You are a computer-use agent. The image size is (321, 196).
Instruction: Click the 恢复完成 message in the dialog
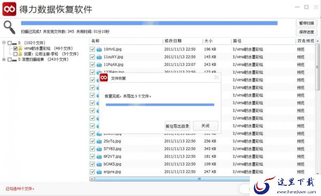[x=128, y=96]
